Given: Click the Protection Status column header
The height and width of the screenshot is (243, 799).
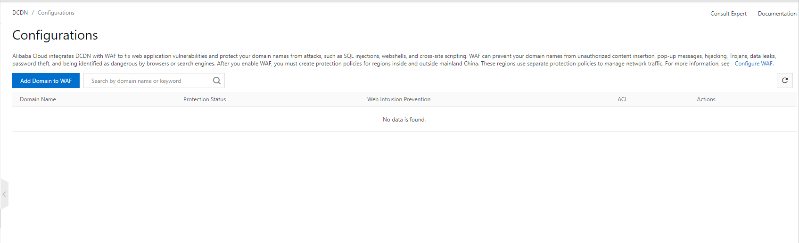Looking at the screenshot, I should (x=205, y=99).
